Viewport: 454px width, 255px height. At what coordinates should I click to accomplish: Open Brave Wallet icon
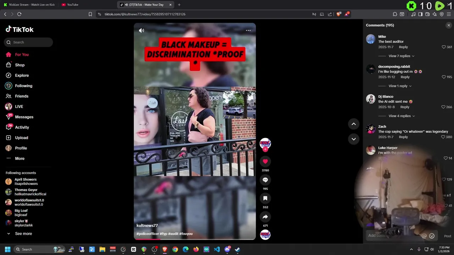427,14
